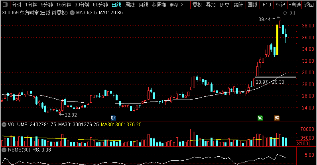This screenshot has height=165, width=317.
Task: Switch to 分时 intraday view
Action: click(x=17, y=5)
